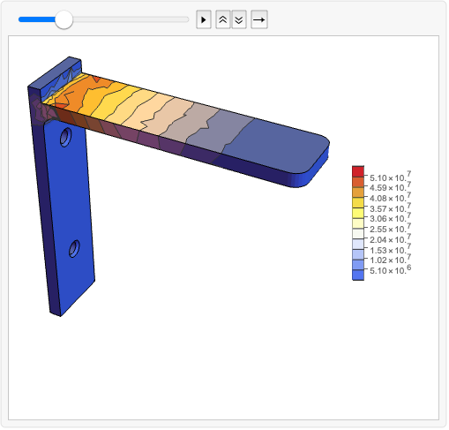Viewport: 449px width, 430px height.
Task: Click the red swatch in the legend
Action: pyautogui.click(x=358, y=171)
